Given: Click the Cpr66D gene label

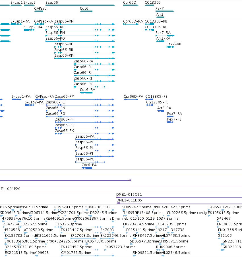Looking at the screenshot, I should point(130,3).
